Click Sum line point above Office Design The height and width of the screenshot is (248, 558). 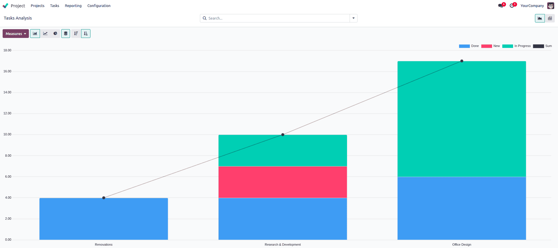point(462,61)
